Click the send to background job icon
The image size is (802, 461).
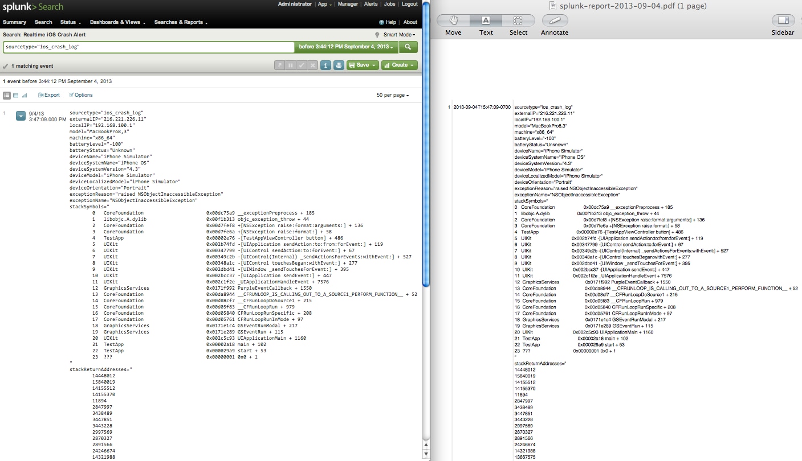coord(279,65)
